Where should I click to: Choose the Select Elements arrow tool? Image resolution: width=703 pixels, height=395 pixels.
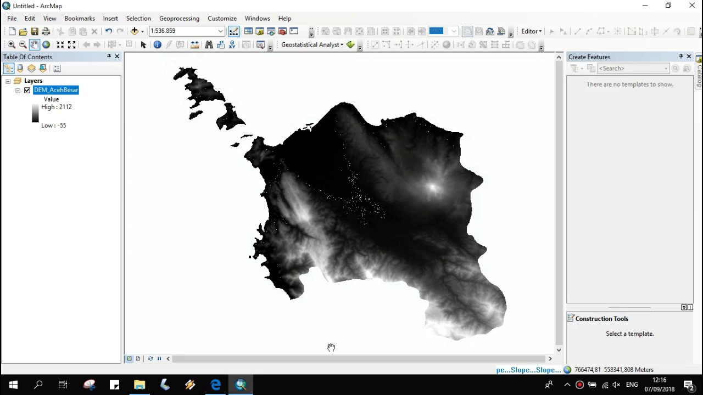143,45
